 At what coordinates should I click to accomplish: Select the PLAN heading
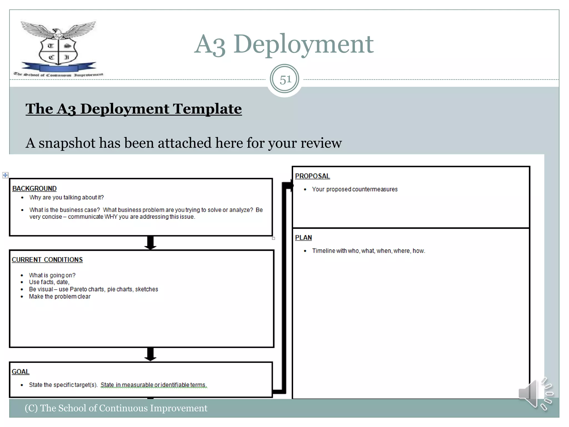[x=303, y=238]
